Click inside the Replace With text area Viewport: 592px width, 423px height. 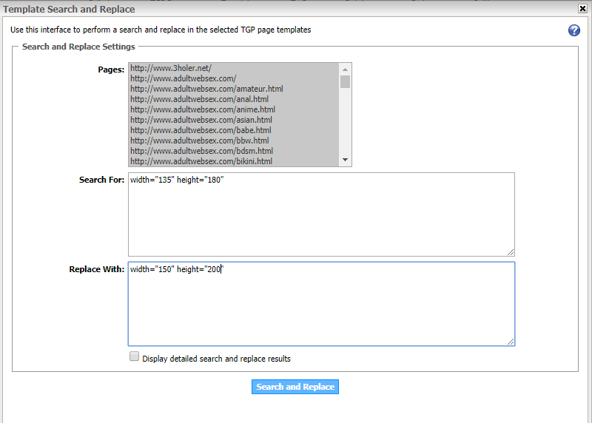(320, 303)
